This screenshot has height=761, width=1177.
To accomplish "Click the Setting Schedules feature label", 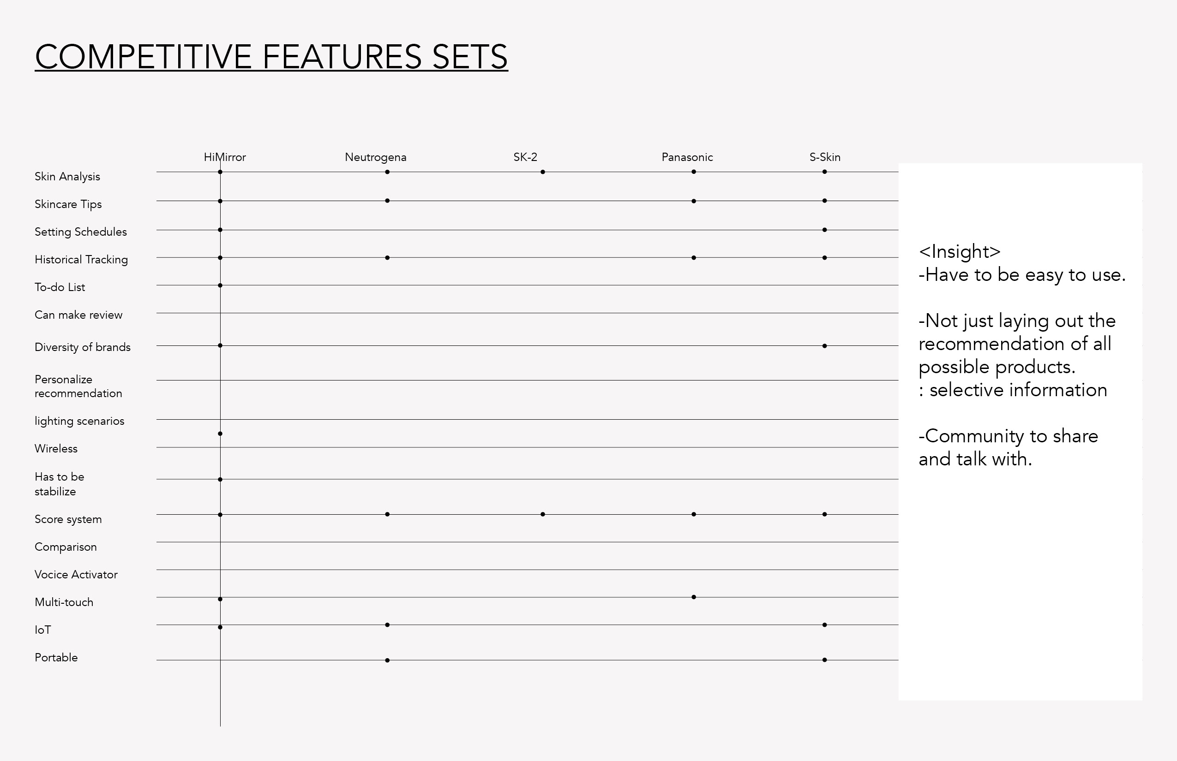I will (81, 232).
